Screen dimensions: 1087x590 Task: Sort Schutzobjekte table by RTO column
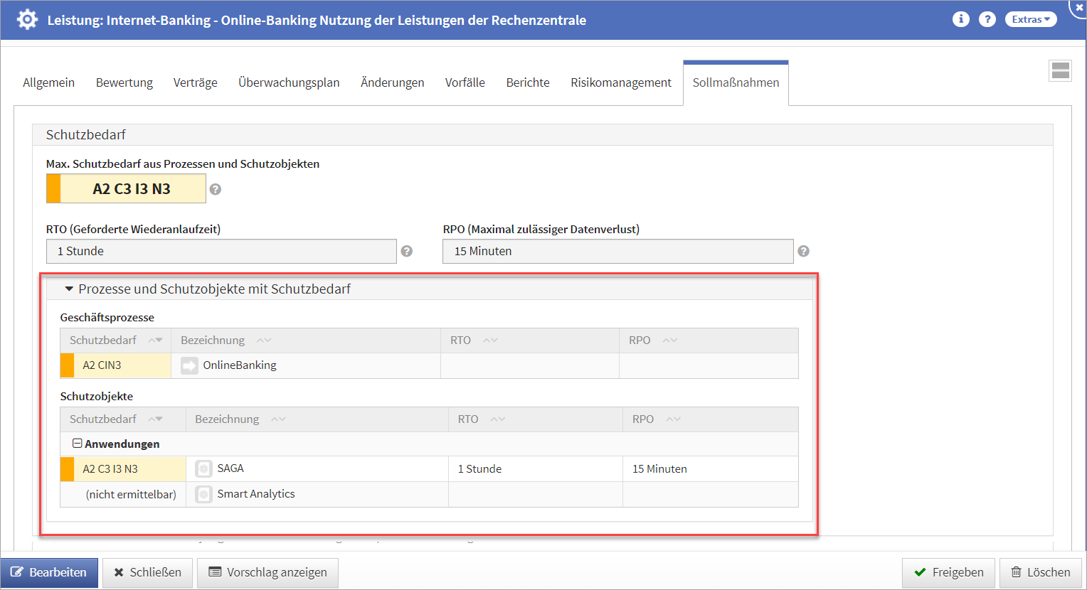[x=468, y=419]
